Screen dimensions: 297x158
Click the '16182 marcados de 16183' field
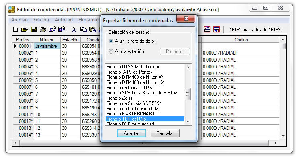click(255, 30)
